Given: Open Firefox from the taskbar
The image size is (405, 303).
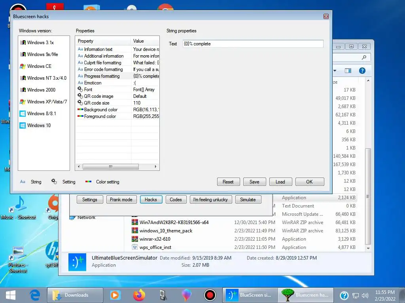Looking at the screenshot, I should [x=139, y=295].
